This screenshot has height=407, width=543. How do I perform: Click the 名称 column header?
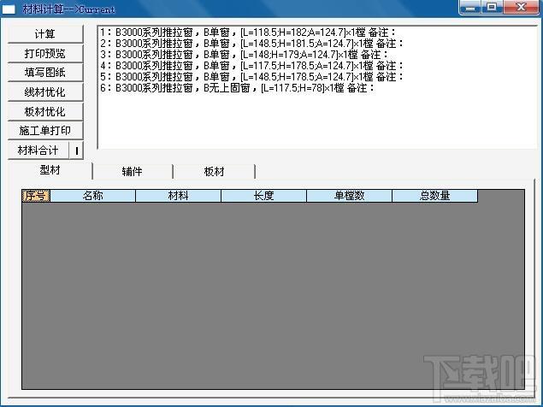pyautogui.click(x=93, y=196)
